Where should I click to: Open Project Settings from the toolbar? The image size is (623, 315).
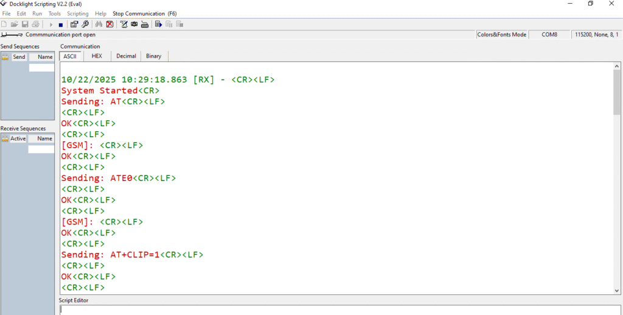coord(74,24)
